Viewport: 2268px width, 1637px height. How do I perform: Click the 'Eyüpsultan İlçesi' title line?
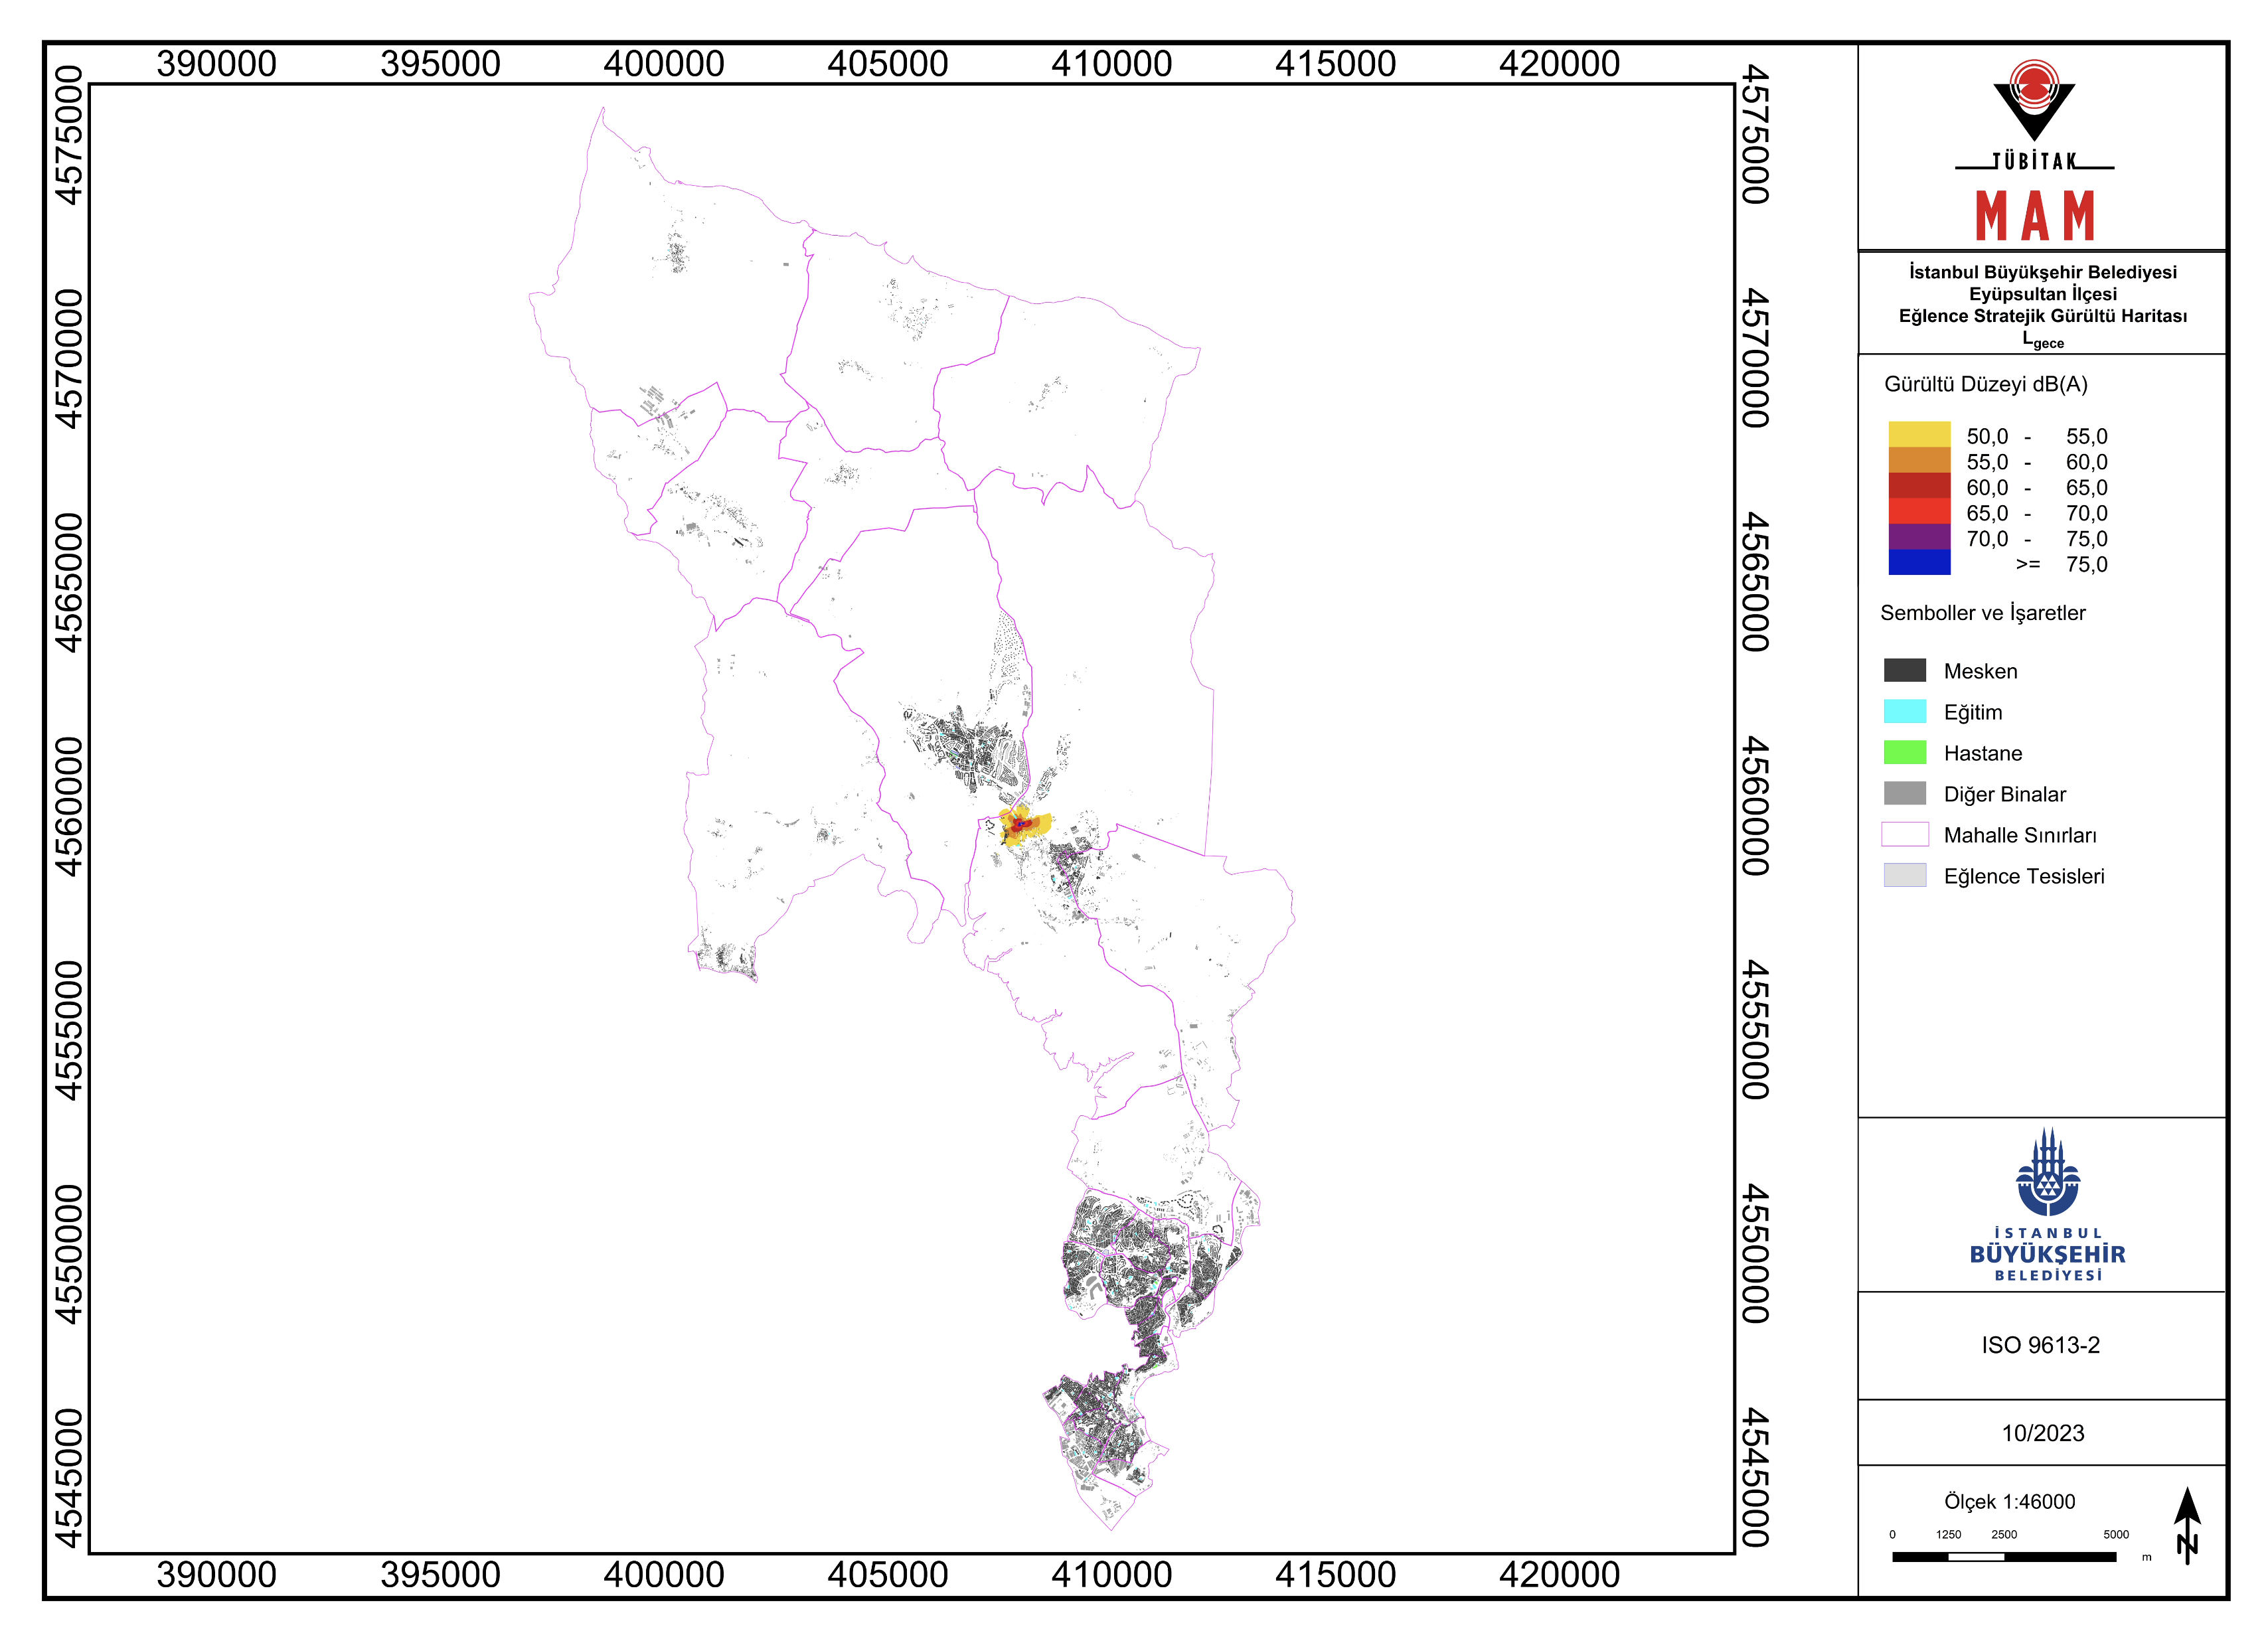2042,294
